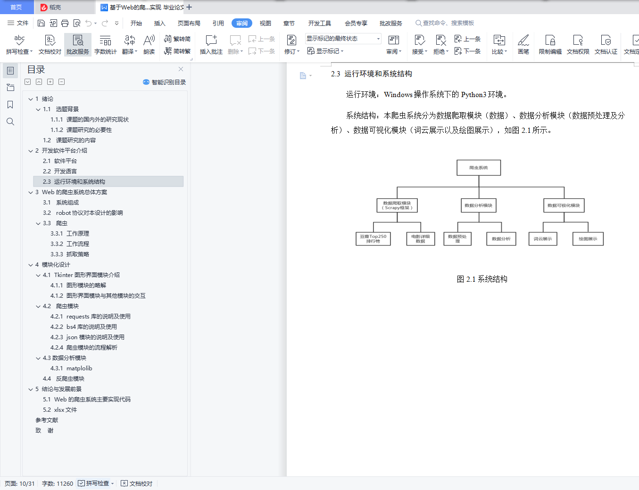Open word count (字数统计) tool

click(106, 45)
